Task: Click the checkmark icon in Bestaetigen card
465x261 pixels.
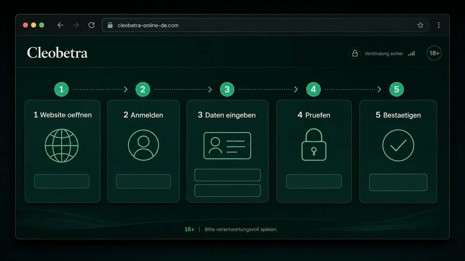Action: point(398,145)
